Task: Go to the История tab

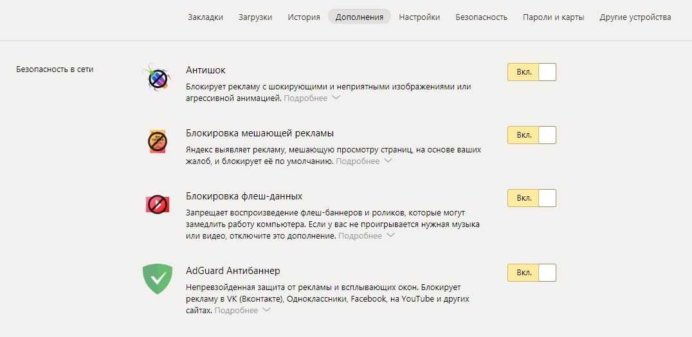Action: (304, 17)
